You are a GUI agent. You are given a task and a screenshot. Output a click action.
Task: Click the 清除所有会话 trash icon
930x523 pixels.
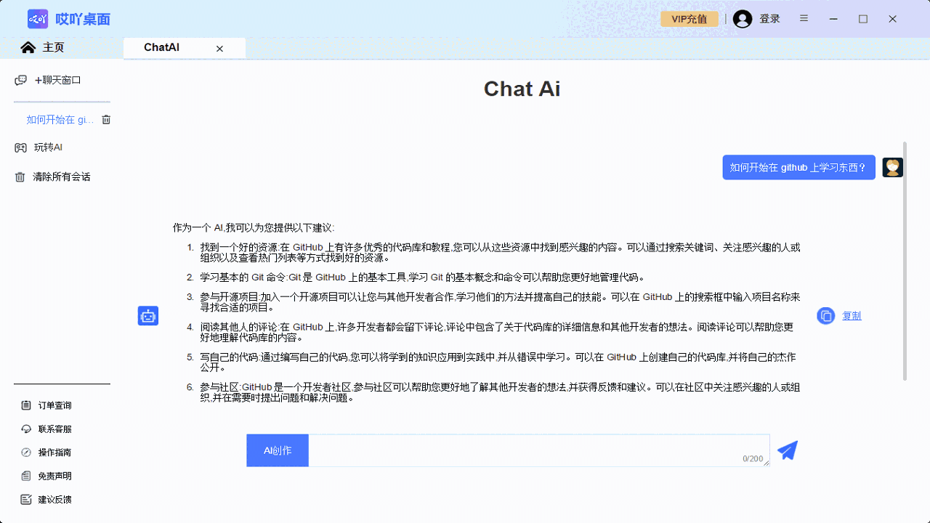[x=20, y=177]
